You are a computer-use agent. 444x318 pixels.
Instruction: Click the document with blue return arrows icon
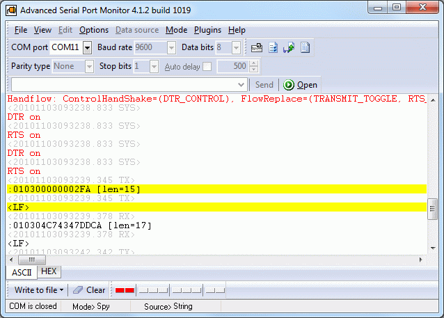[273, 47]
